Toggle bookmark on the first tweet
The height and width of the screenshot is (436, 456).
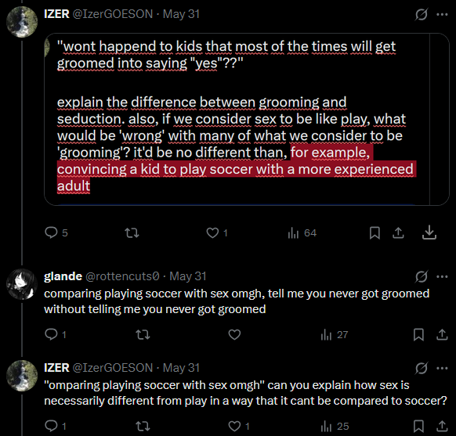375,232
